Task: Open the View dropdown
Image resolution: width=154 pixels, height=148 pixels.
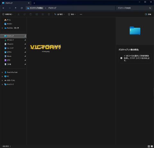Action: (72, 14)
